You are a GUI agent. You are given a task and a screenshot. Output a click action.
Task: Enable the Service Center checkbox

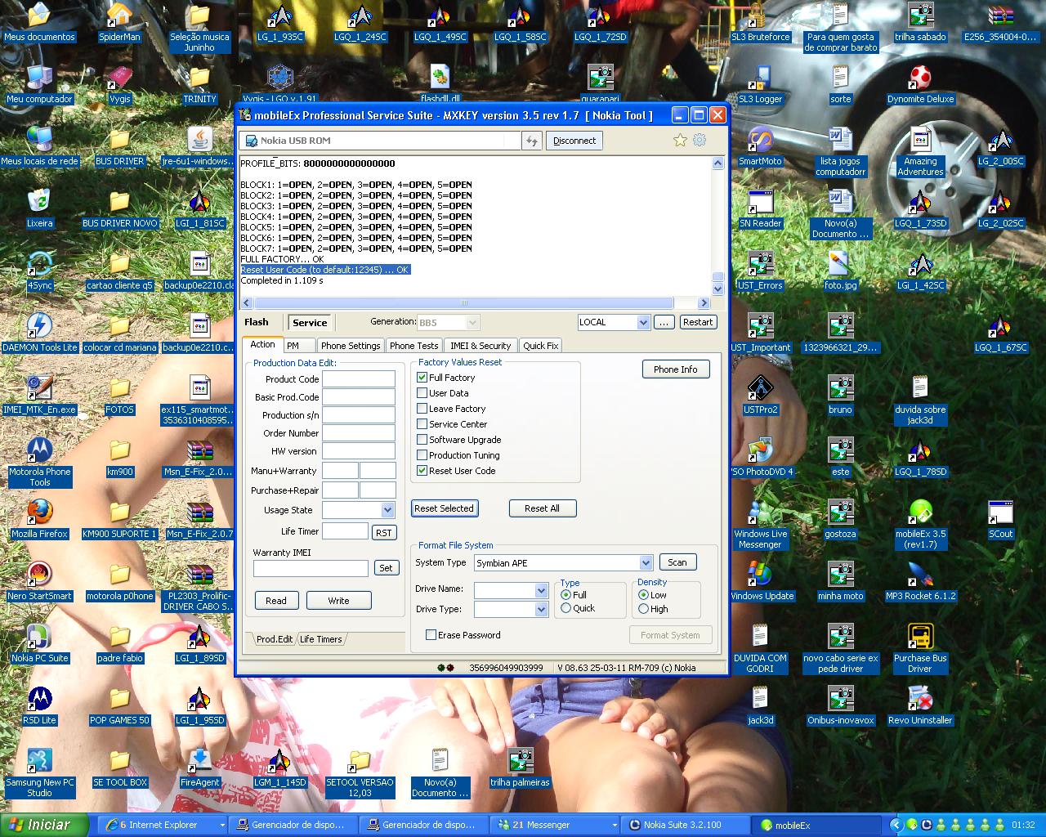click(422, 424)
